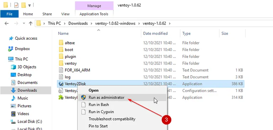The width and height of the screenshot is (273, 130).
Task: Switch to the Home ribbon tab
Action: pyautogui.click(x=28, y=14)
